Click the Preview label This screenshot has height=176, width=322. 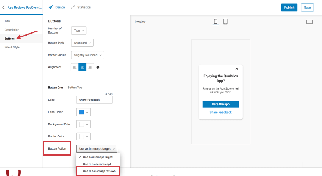click(140, 22)
